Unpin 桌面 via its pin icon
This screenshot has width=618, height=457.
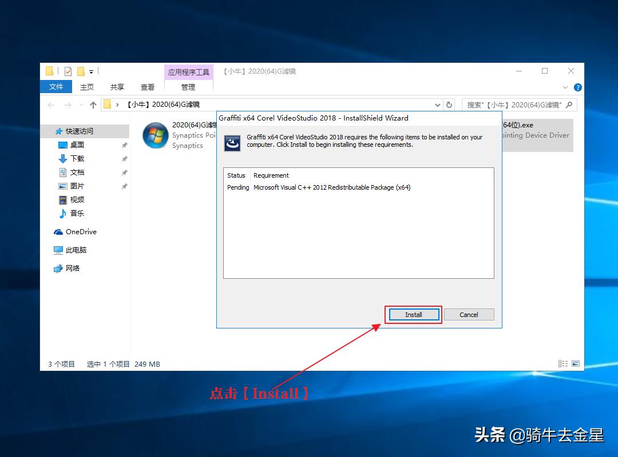coord(125,145)
